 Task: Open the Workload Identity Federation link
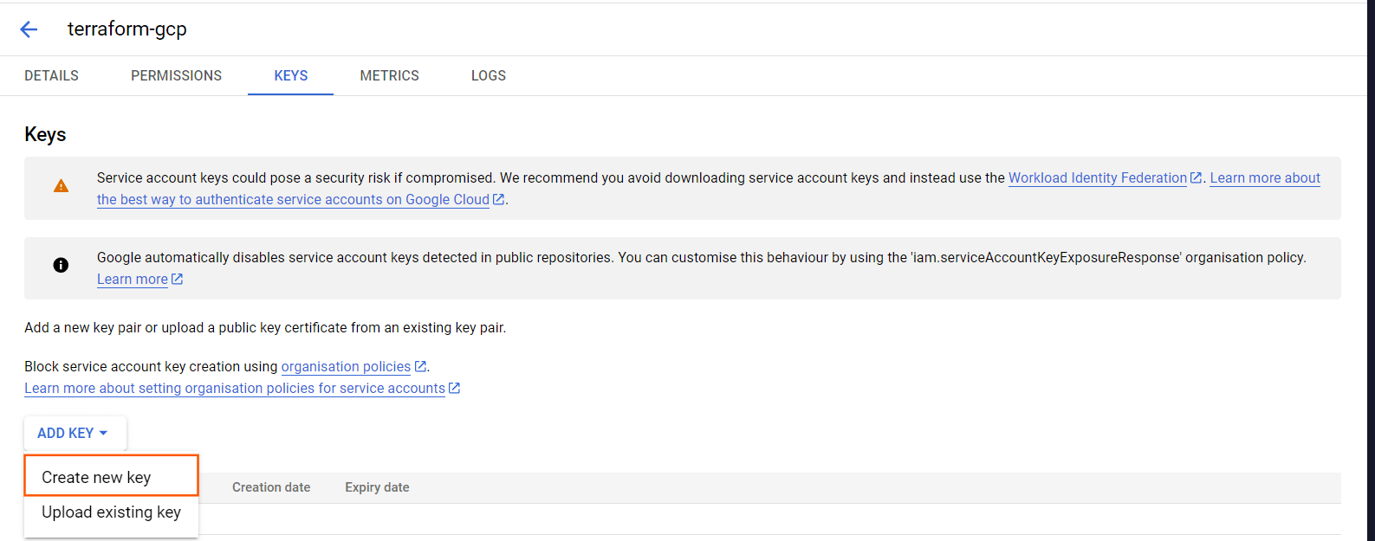point(1097,177)
